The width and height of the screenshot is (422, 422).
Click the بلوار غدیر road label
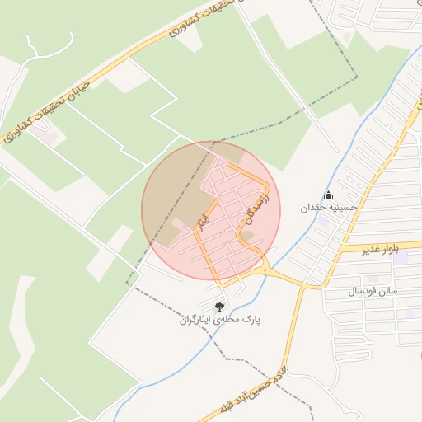[380, 249]
